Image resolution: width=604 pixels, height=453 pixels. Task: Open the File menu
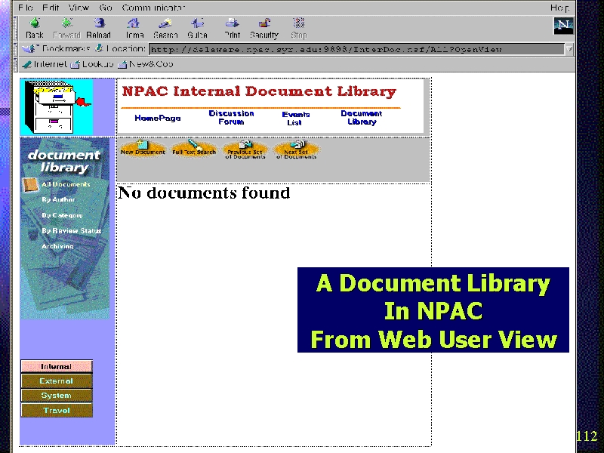[x=26, y=8]
